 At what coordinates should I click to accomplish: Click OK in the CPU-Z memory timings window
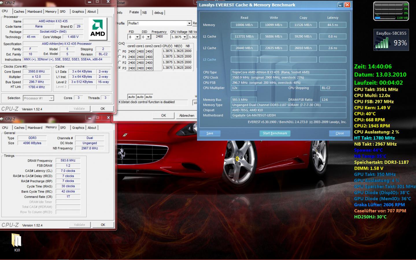coord(103,225)
